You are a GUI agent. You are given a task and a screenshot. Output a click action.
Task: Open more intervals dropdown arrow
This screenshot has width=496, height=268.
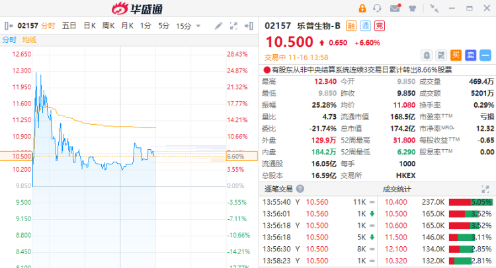tap(198, 26)
